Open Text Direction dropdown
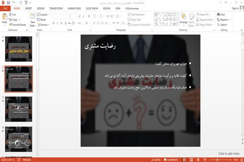 coord(137,15)
